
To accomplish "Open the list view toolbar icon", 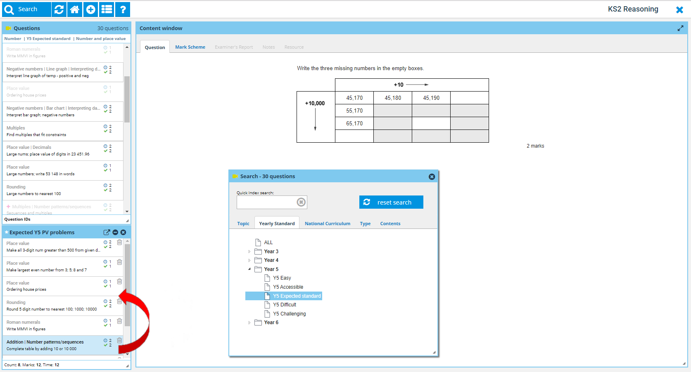I will click(x=107, y=9).
